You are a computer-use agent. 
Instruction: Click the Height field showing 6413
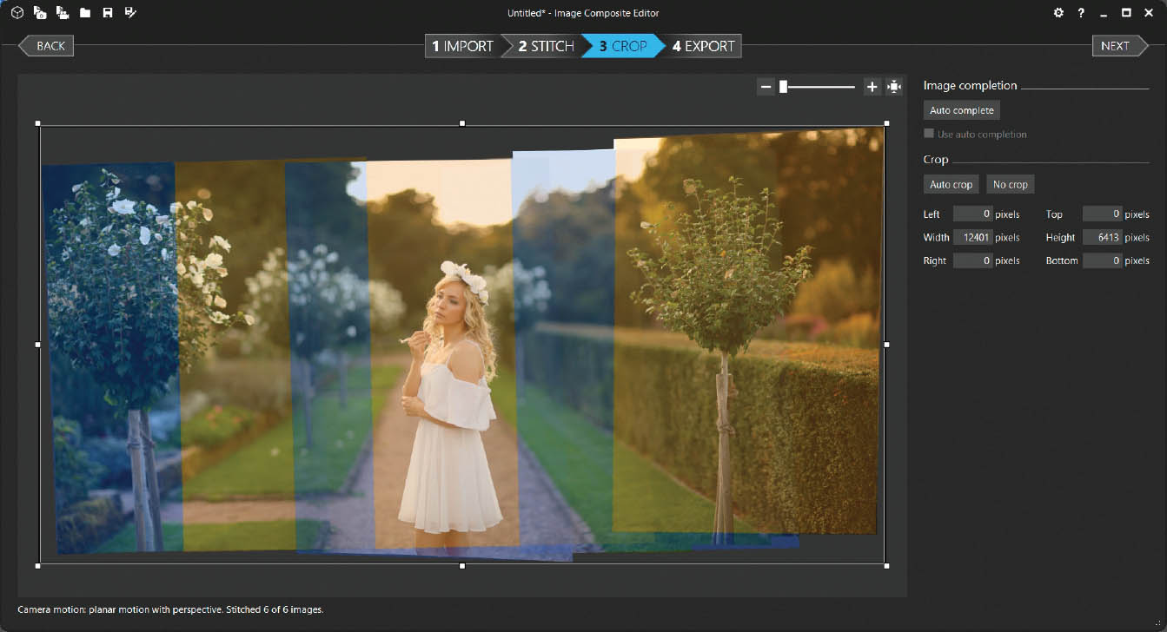pos(1102,237)
